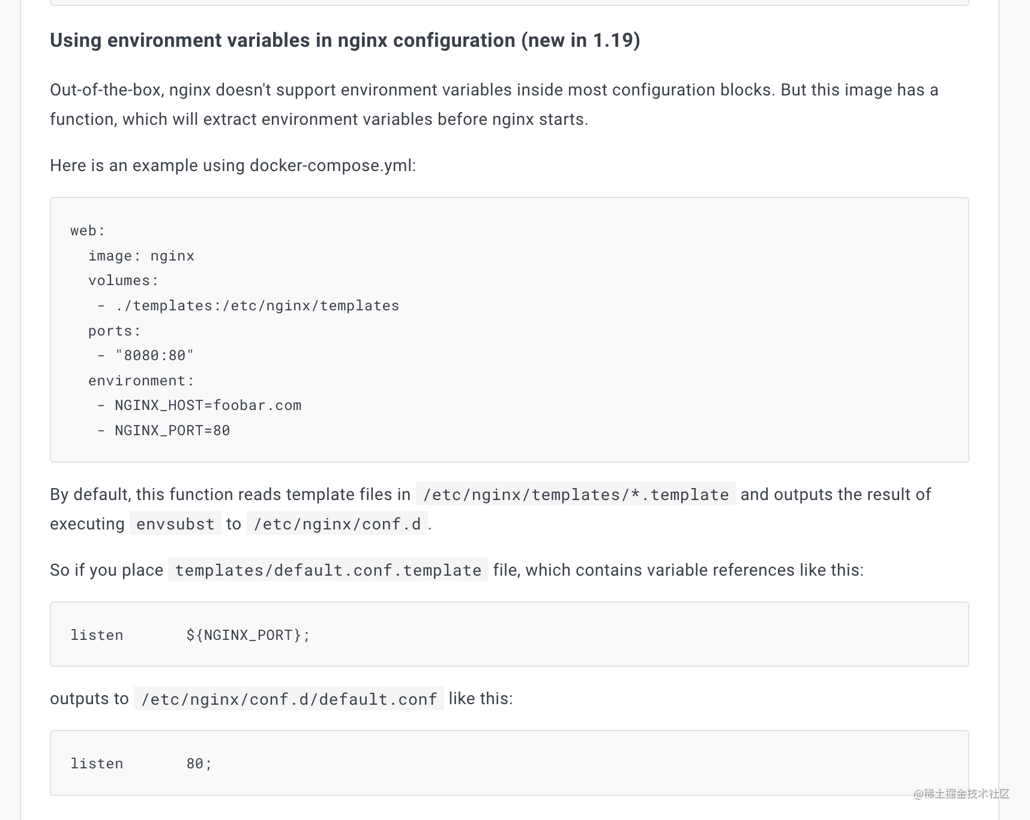
Task: Click the 'Here is an example using docker-compose.yml' line
Action: coord(233,166)
